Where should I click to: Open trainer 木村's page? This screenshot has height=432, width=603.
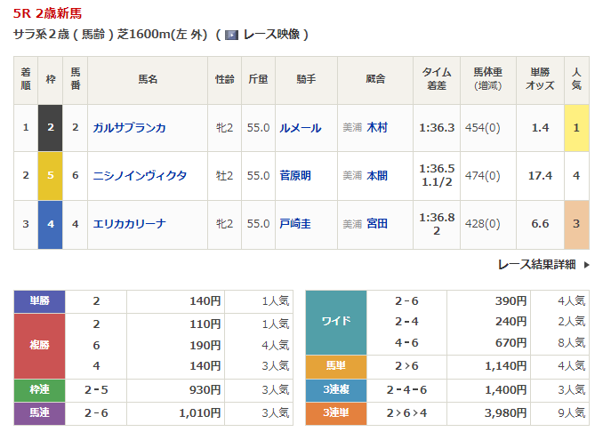coord(377,128)
